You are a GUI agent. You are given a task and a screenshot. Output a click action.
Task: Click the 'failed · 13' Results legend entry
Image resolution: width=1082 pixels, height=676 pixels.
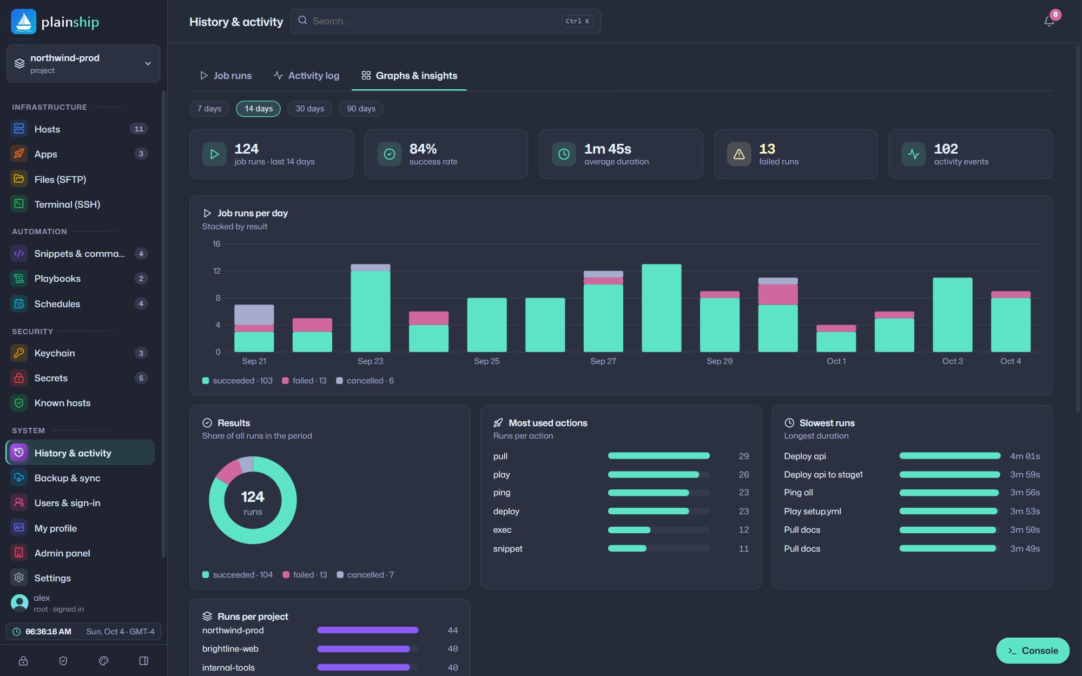(305, 575)
